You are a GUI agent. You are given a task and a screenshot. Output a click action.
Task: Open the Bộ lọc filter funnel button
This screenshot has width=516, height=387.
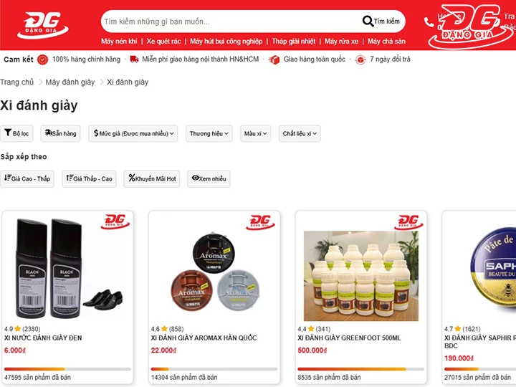point(16,133)
